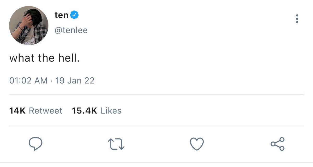Screen dimensions: 313x167
Task: Click the display name "ten"
Action: coord(61,16)
